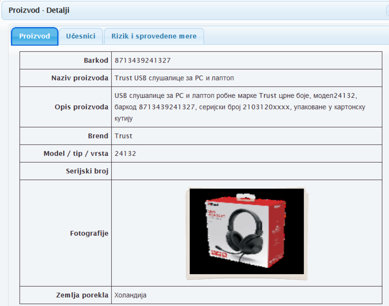389x306 pixels.
Task: Switch to the Proizvod tab
Action: point(35,36)
